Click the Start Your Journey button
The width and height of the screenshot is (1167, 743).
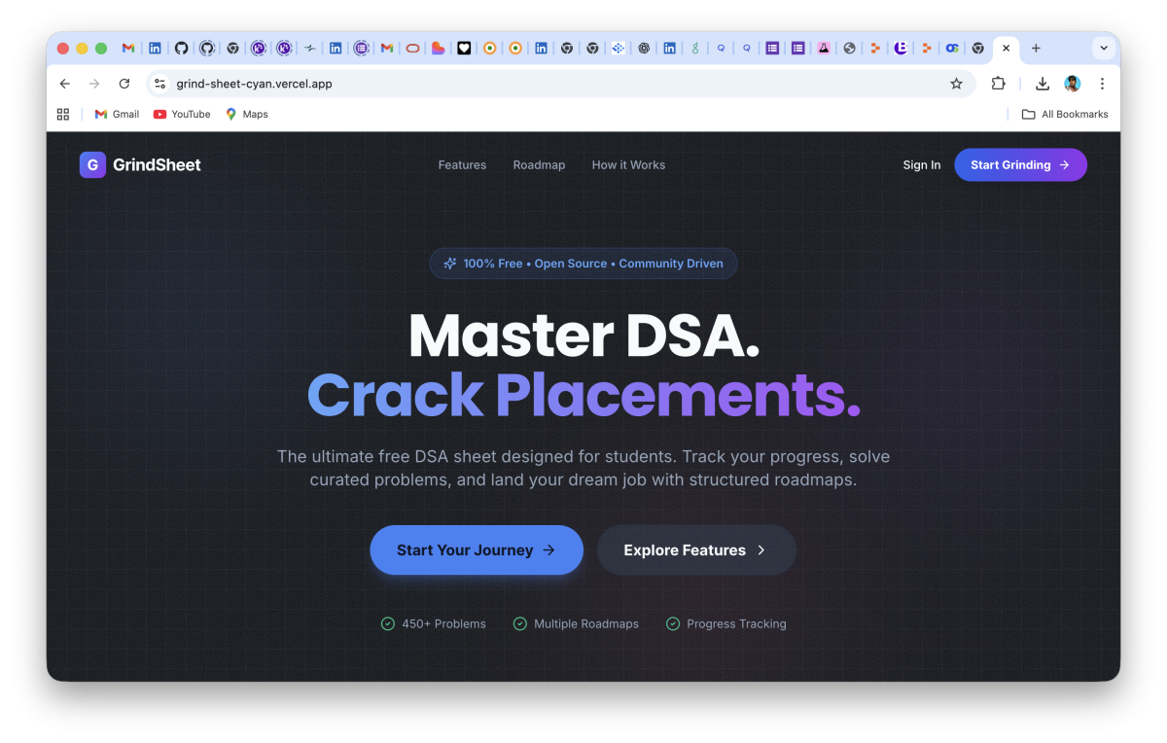(x=476, y=550)
